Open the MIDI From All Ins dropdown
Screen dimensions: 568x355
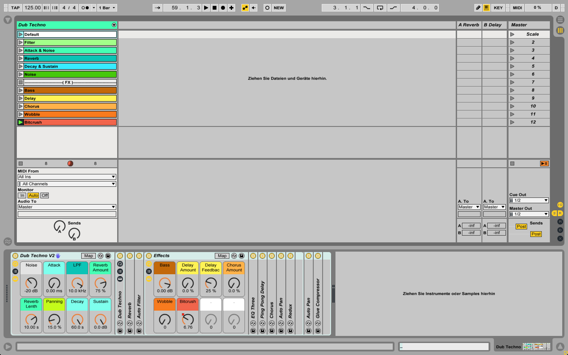67,177
